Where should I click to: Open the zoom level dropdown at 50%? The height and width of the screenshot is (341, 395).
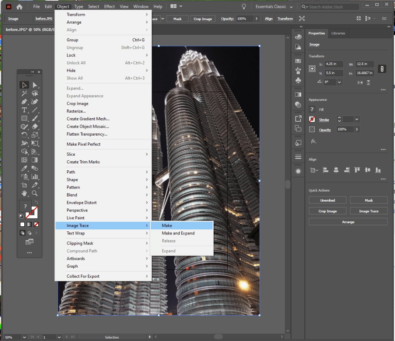point(24,337)
